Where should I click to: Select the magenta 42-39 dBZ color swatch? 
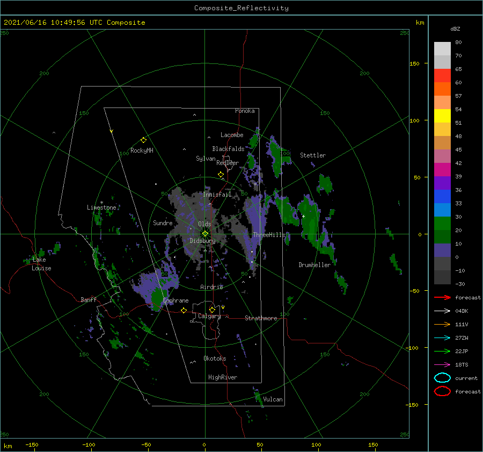442,170
